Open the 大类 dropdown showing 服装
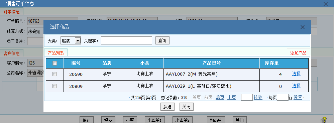 point(71,40)
